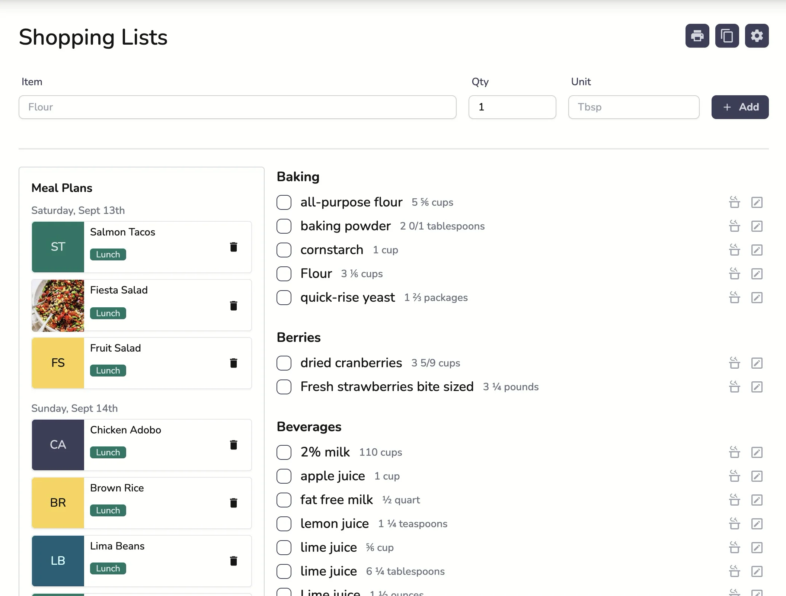Viewport: 786px width, 596px height.
Task: Click the apple juice item checkbox
Action: [x=284, y=476]
